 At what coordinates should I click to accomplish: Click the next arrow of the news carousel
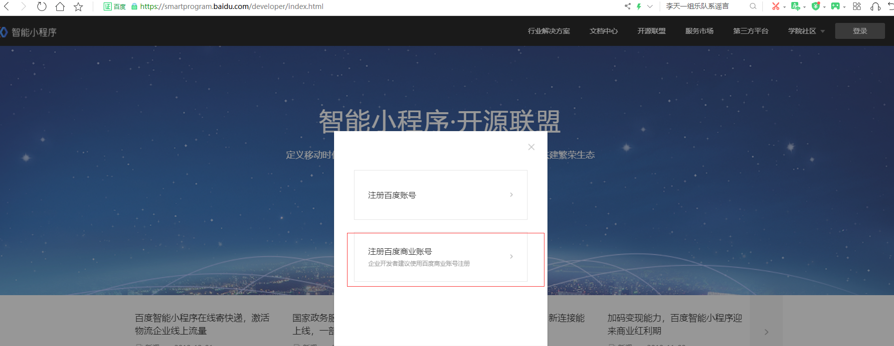pyautogui.click(x=766, y=332)
